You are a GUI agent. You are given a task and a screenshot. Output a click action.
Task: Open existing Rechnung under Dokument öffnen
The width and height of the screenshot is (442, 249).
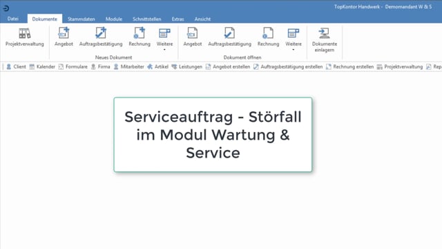coord(269,37)
